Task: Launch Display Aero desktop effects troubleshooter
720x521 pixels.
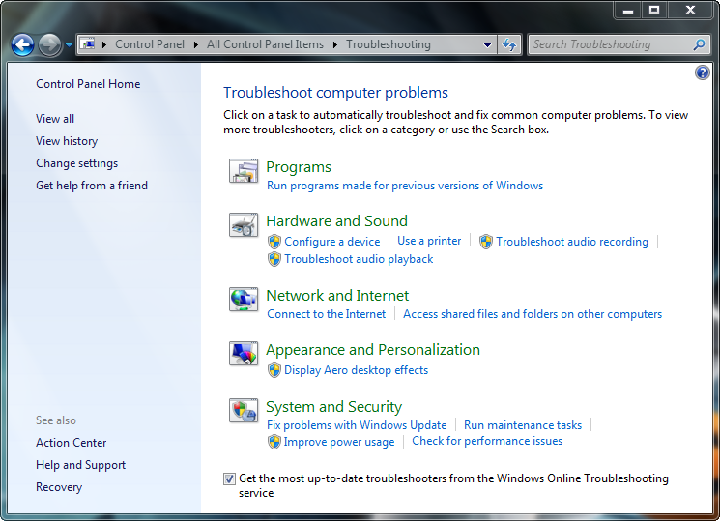Action: (x=357, y=370)
